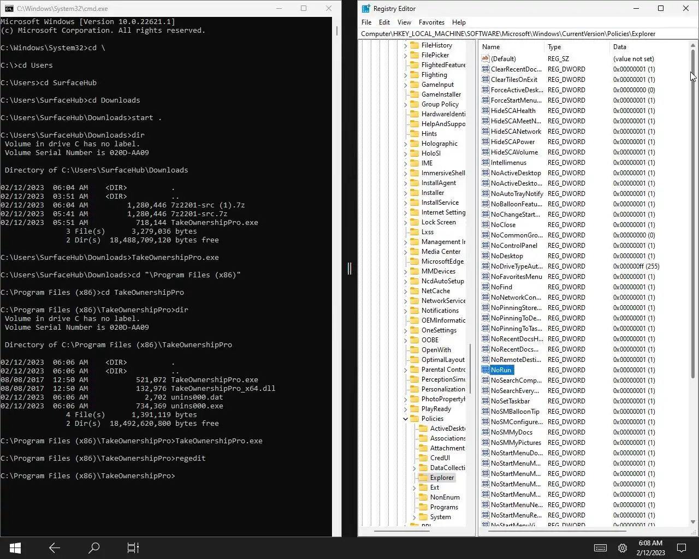The height and width of the screenshot is (559, 699).
Task: Open the Favorites menu
Action: click(x=431, y=22)
